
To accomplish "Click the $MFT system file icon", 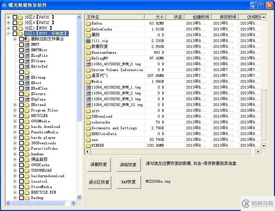I will tap(27, 44).
